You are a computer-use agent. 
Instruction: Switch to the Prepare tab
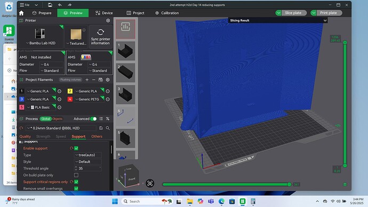(42, 13)
